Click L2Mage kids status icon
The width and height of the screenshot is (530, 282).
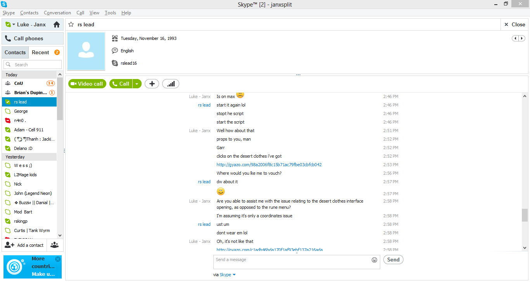pyautogui.click(x=8, y=175)
